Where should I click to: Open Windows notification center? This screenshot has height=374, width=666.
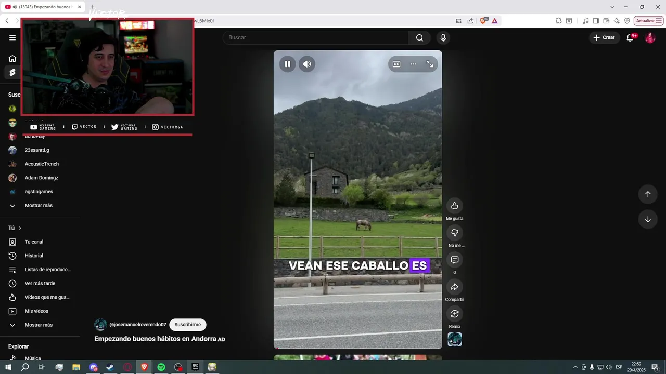pos(655,367)
